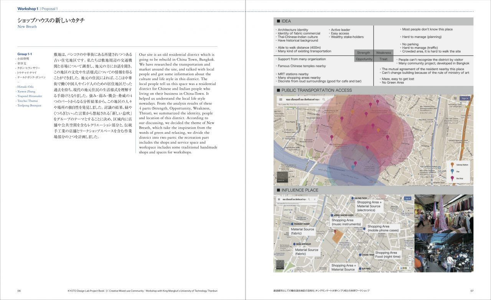Image resolution: width=491 pixels, height=300 pixels.
Task: Click the 'Material Source (fabric)' label under PHAHURAT MARKET
Action: point(302,231)
